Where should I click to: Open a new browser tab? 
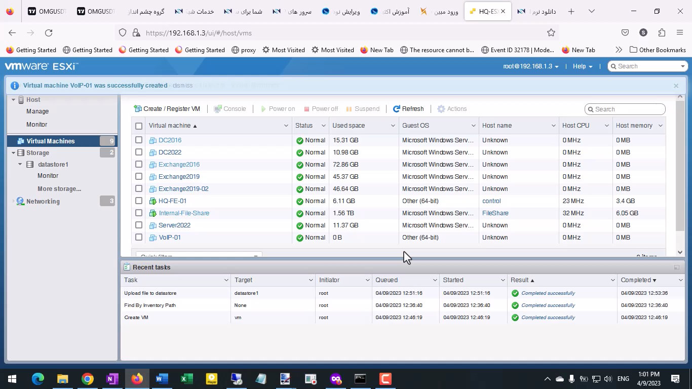[x=571, y=11]
